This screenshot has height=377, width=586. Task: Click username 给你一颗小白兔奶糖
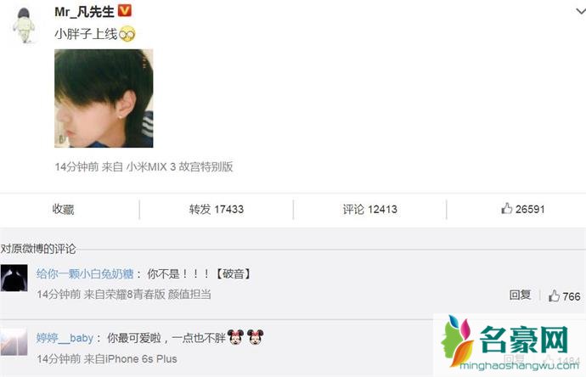[85, 274]
